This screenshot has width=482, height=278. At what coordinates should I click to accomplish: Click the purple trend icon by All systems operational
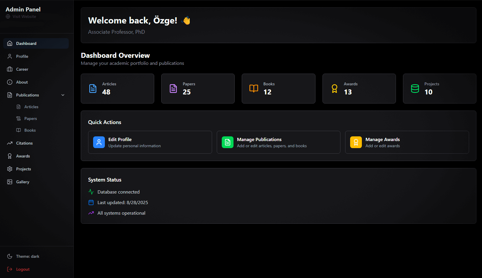(91, 213)
